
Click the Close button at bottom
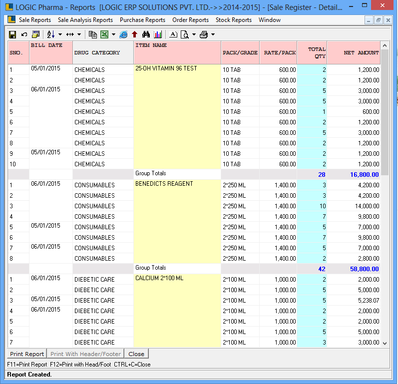[136, 354]
